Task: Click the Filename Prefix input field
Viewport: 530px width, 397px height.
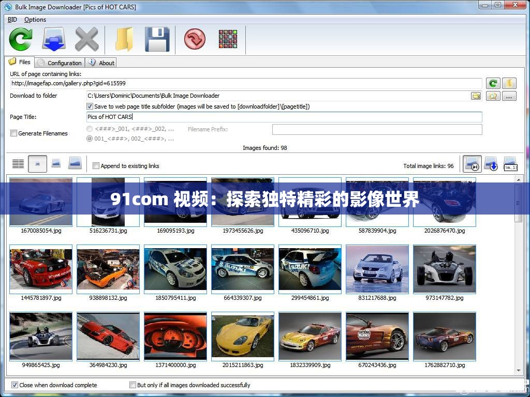Action: click(377, 129)
